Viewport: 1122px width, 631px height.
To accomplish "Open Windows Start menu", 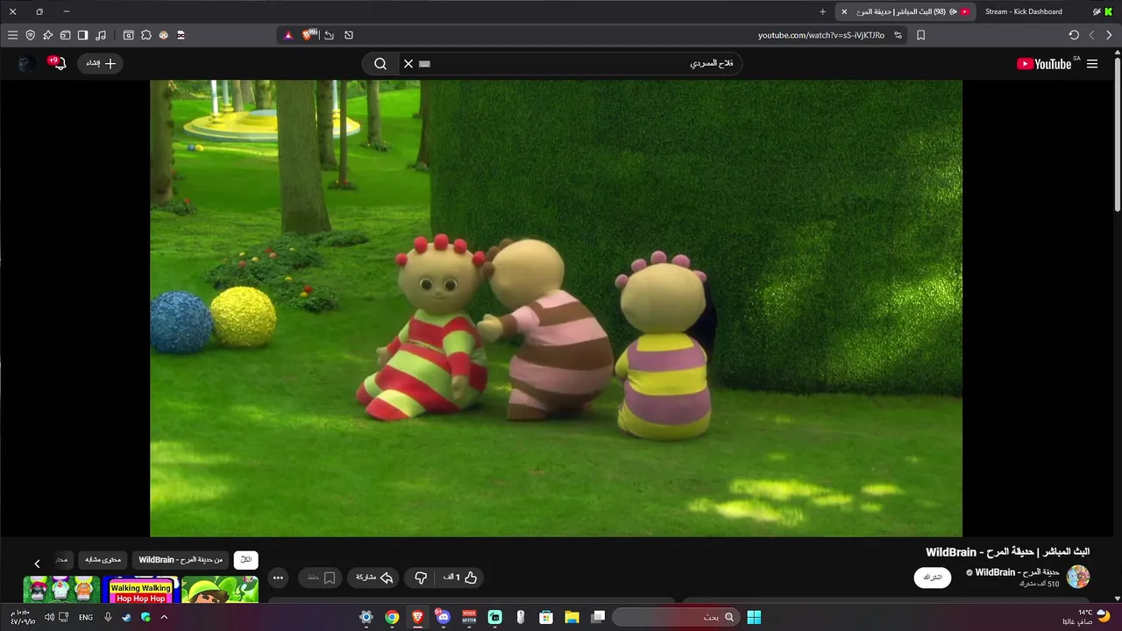I will (x=754, y=617).
